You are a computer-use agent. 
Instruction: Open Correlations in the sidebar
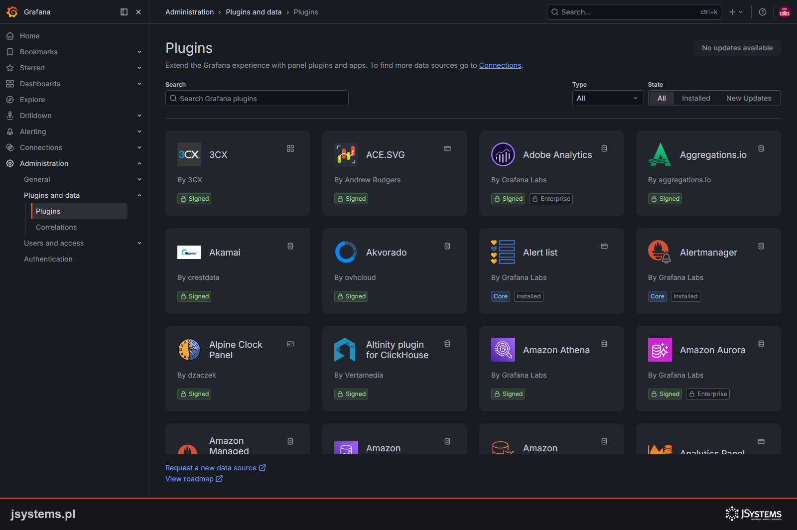pos(56,227)
